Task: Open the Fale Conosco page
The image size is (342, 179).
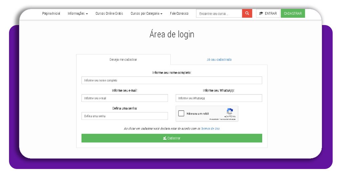Action: 179,14
